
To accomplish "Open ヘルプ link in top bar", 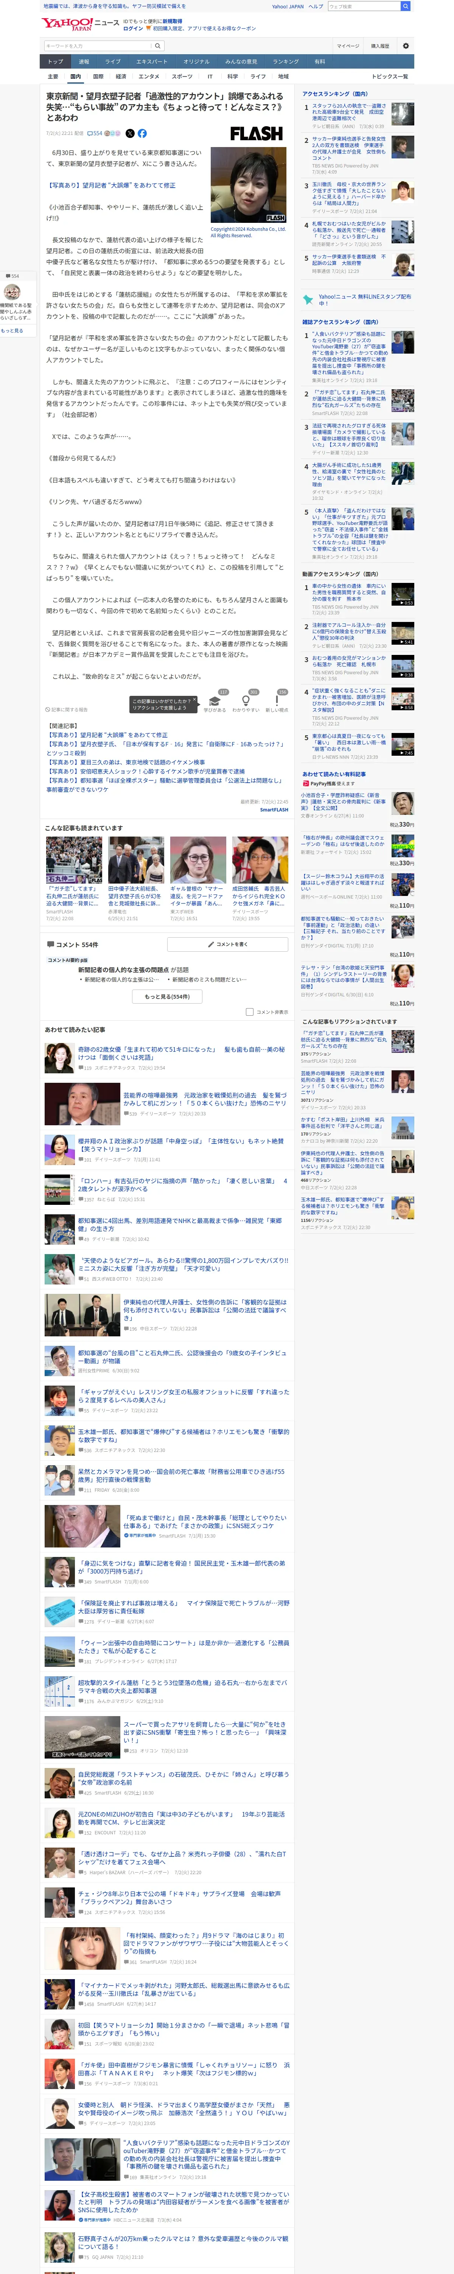I will [316, 6].
